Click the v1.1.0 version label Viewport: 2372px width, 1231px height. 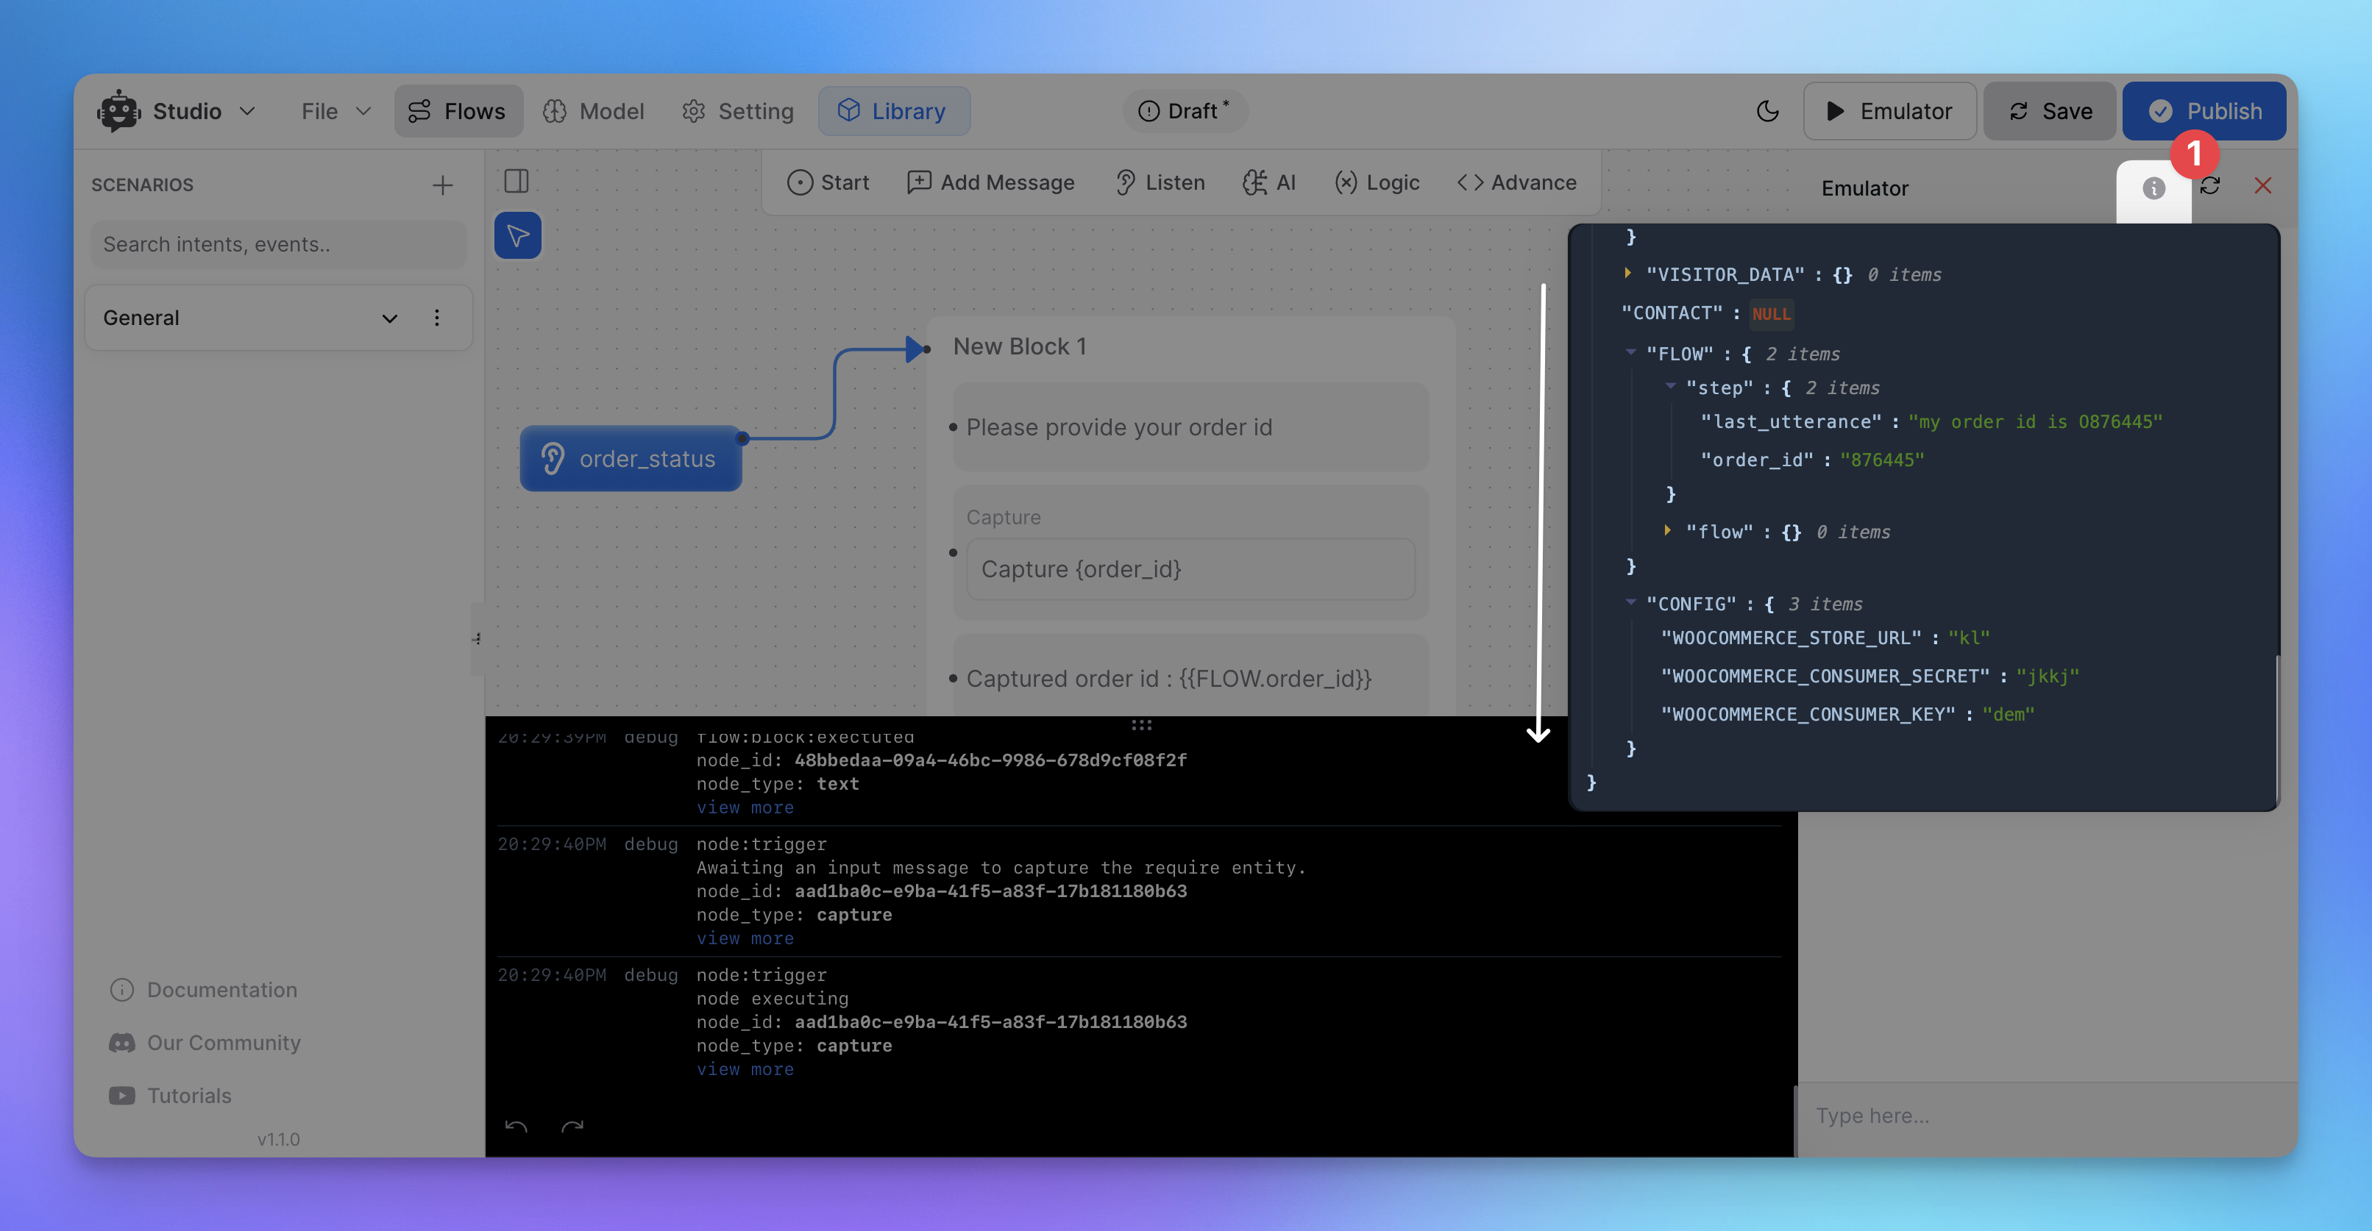tap(278, 1139)
